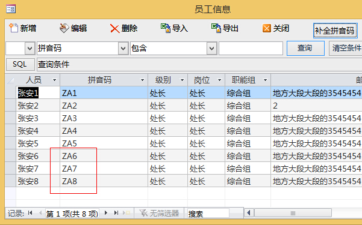Click the 导入 (import) Excel icon
The image size is (362, 225).
coord(165,28)
